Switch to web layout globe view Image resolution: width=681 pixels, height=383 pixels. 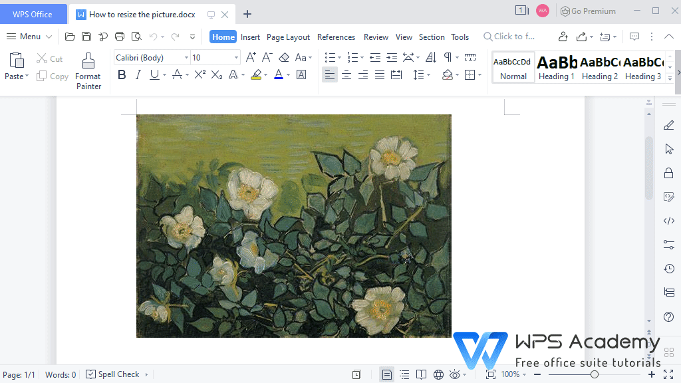438,374
